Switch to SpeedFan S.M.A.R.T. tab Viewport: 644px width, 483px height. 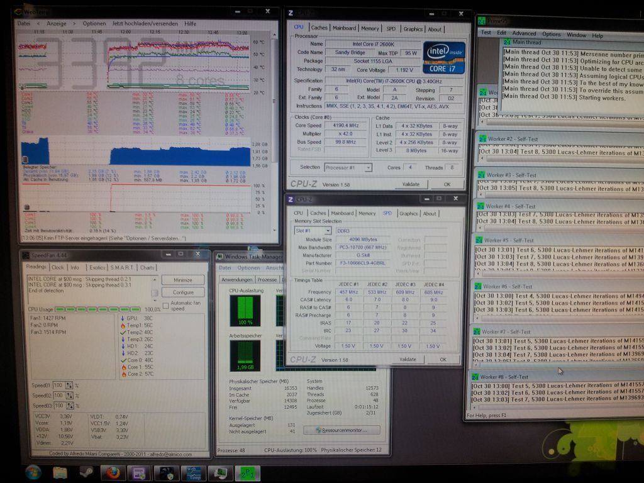coord(121,267)
